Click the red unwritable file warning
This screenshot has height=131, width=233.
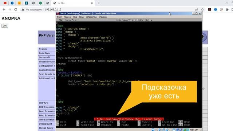point(129,119)
